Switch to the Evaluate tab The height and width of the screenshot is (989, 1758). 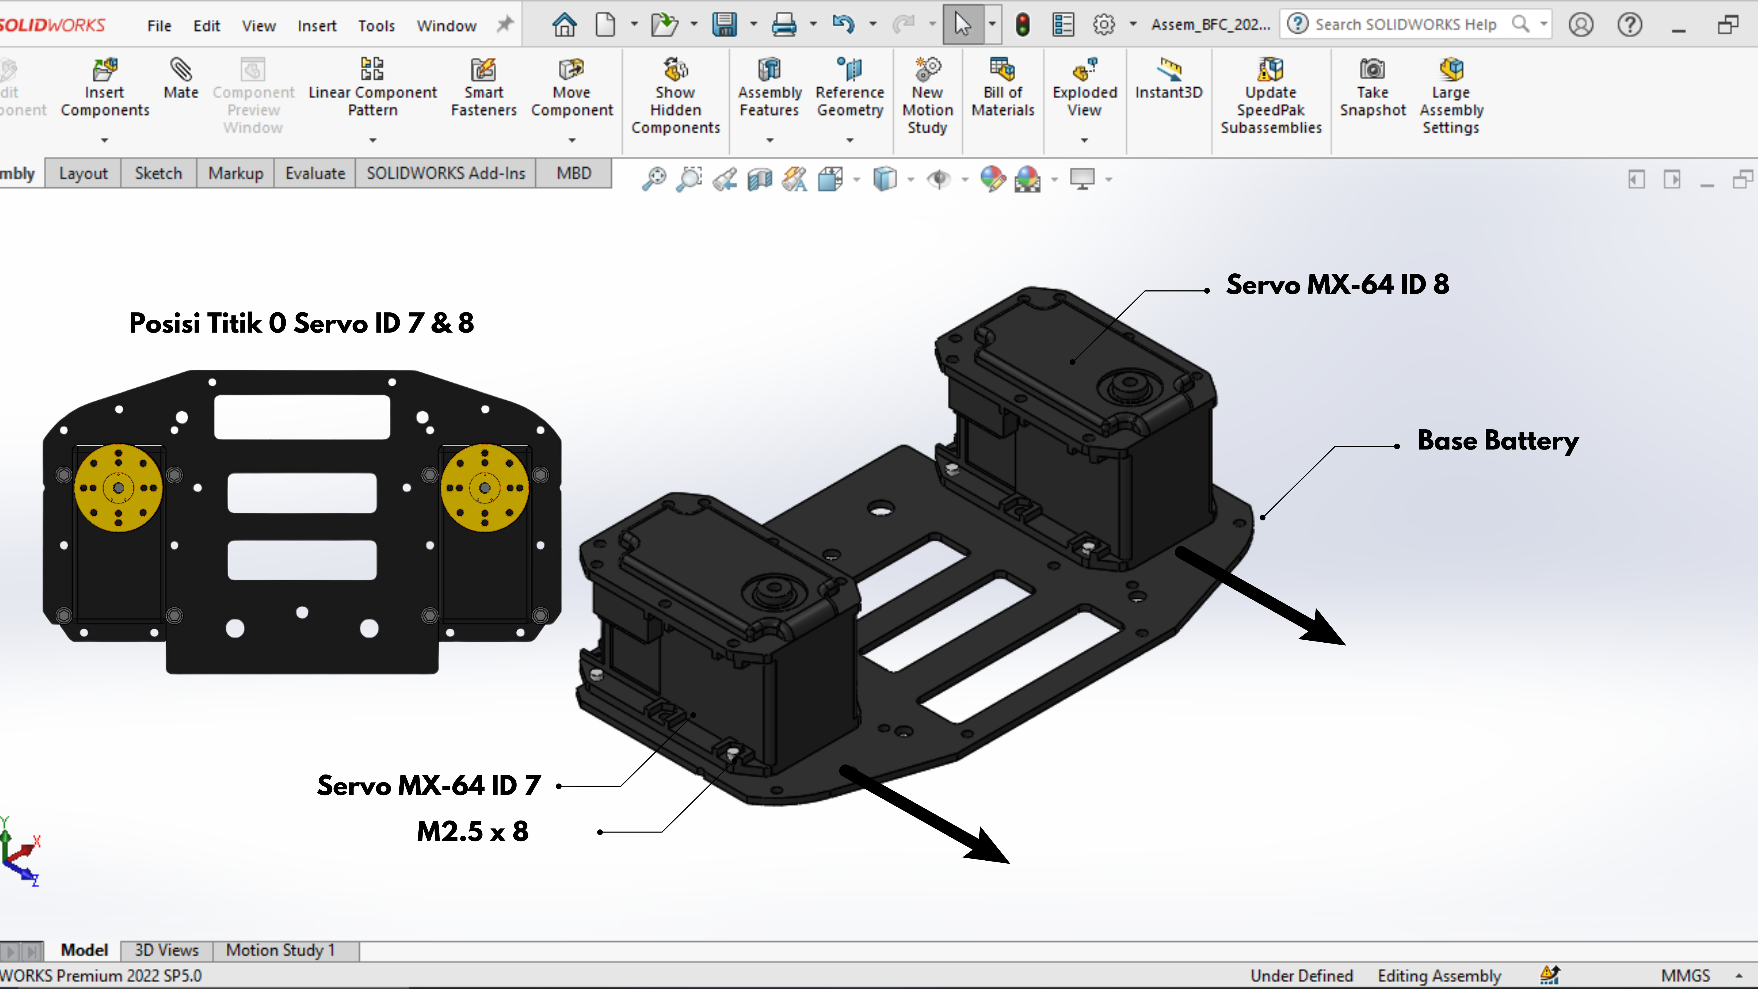315,173
